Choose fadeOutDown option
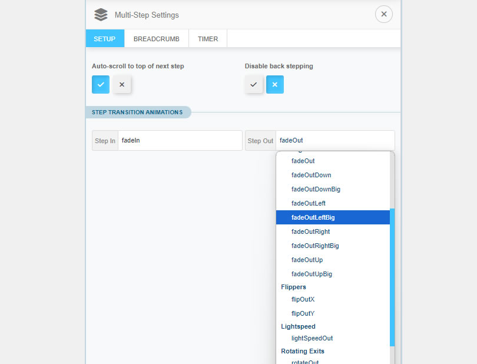Screen dimensions: 477x364 333,175
